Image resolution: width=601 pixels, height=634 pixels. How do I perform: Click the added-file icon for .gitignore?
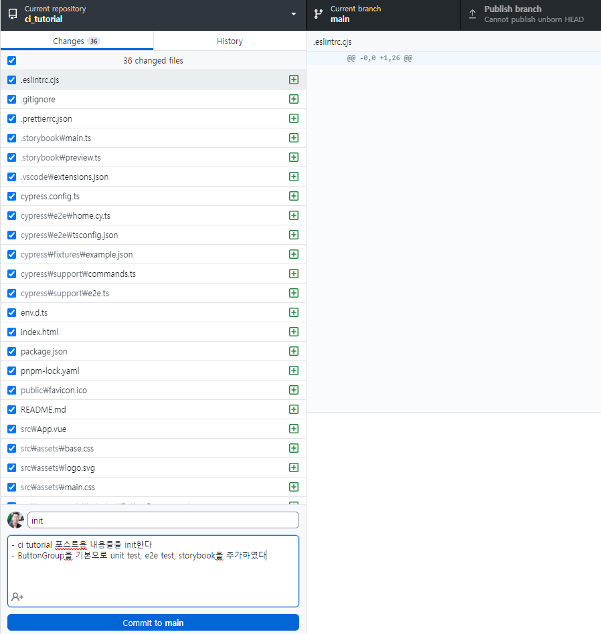(294, 99)
